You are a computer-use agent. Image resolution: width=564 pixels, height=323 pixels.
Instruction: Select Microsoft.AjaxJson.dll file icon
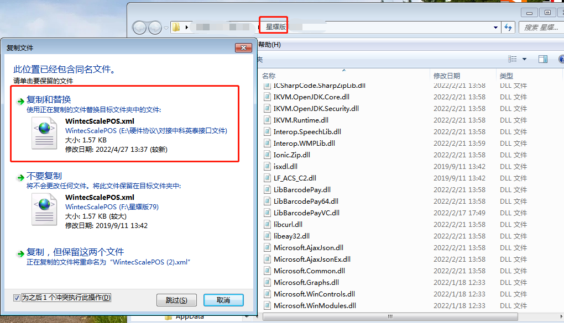[x=267, y=247]
